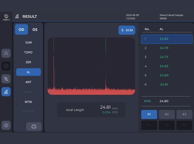Switch to the OS eye toggle

point(35,29)
